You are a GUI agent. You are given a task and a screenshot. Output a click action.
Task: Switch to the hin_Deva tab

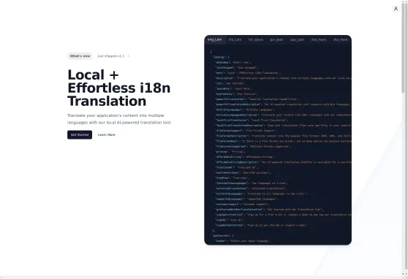coord(256,39)
